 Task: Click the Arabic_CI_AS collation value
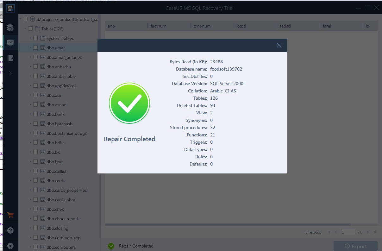pyautogui.click(x=223, y=91)
